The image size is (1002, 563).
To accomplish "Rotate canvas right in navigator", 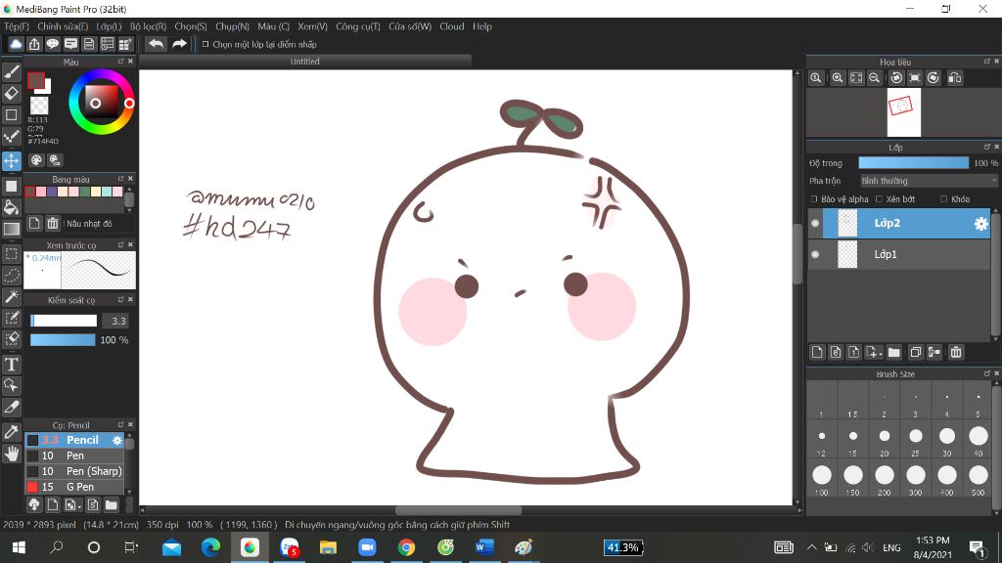I will [933, 78].
